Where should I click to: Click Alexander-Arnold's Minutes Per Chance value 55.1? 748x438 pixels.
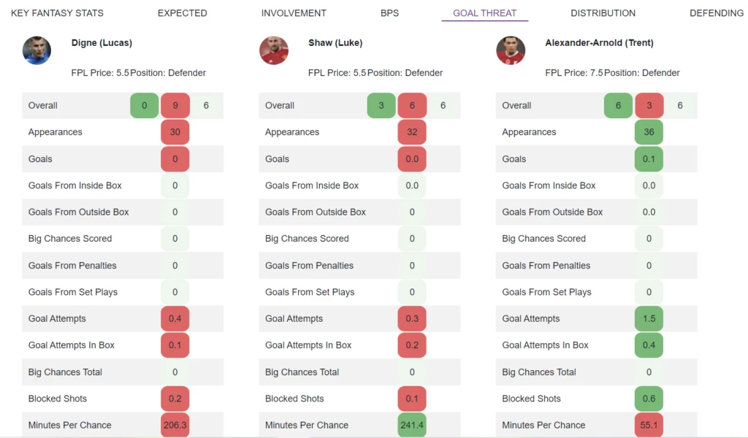[649, 425]
